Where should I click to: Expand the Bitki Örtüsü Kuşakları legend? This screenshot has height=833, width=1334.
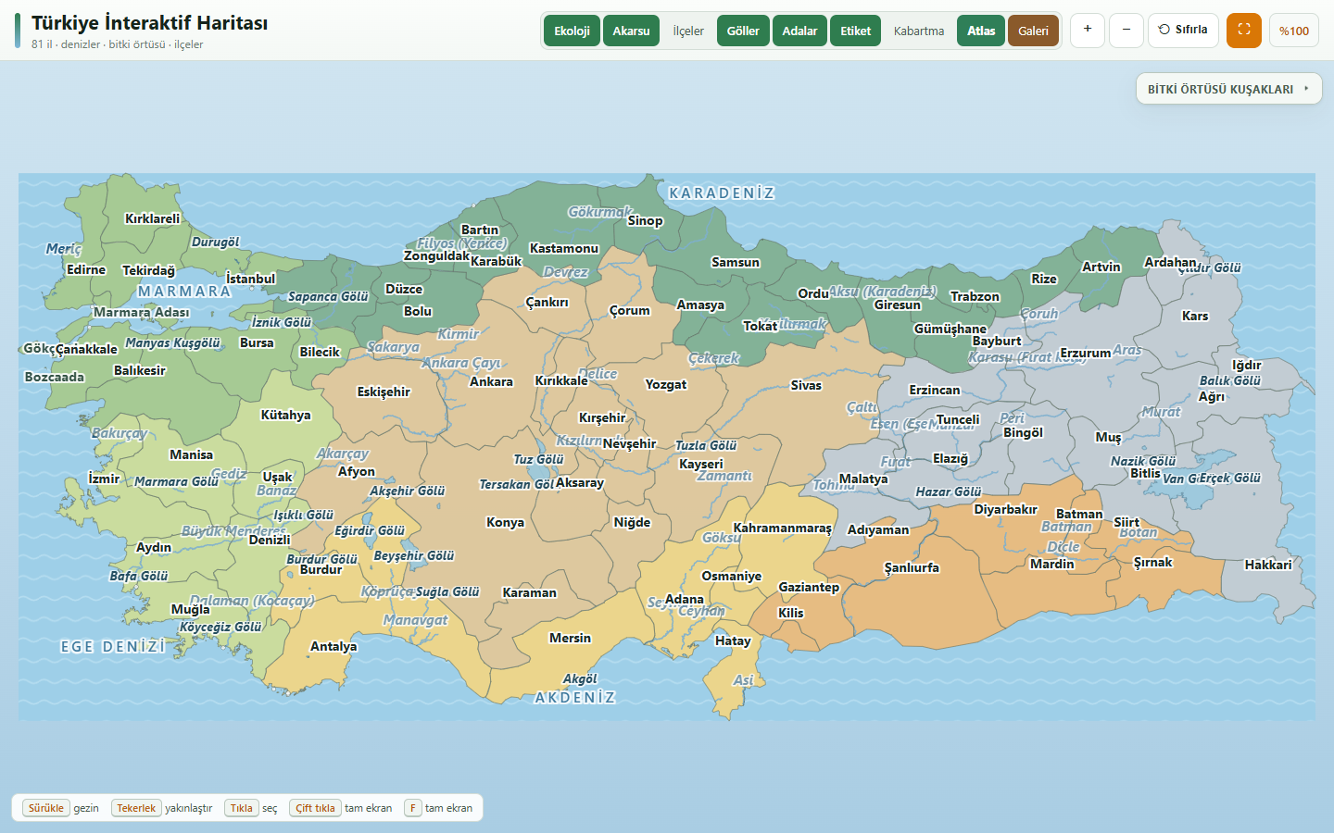(1229, 89)
